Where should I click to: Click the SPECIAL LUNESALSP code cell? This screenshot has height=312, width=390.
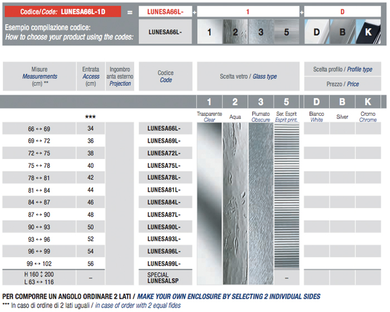tap(164, 278)
